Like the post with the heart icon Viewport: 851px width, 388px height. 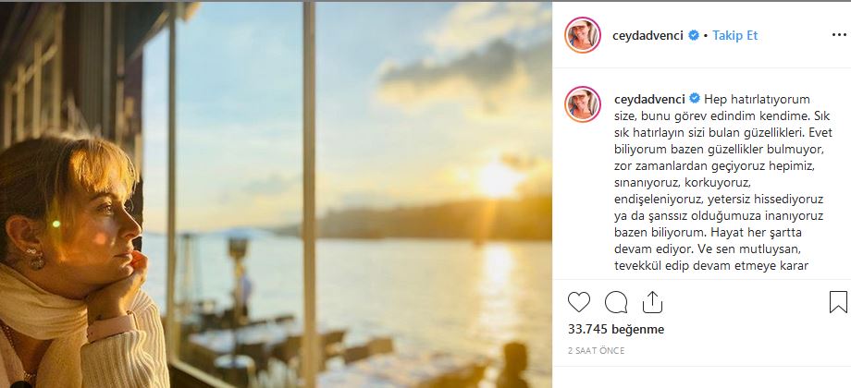pos(579,302)
